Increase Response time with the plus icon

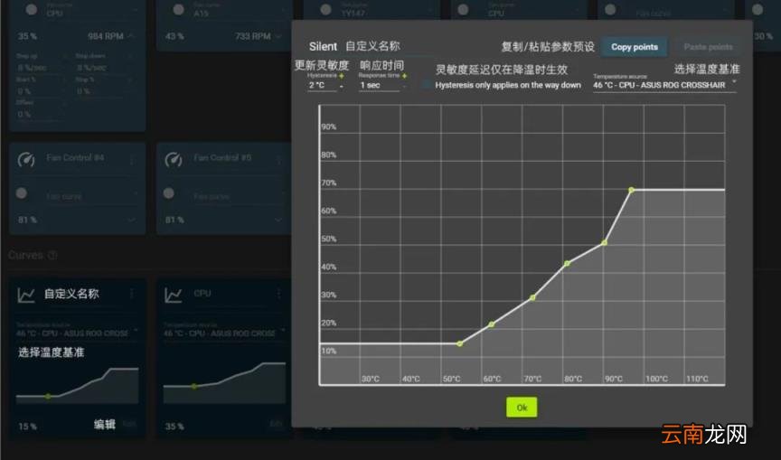(404, 76)
